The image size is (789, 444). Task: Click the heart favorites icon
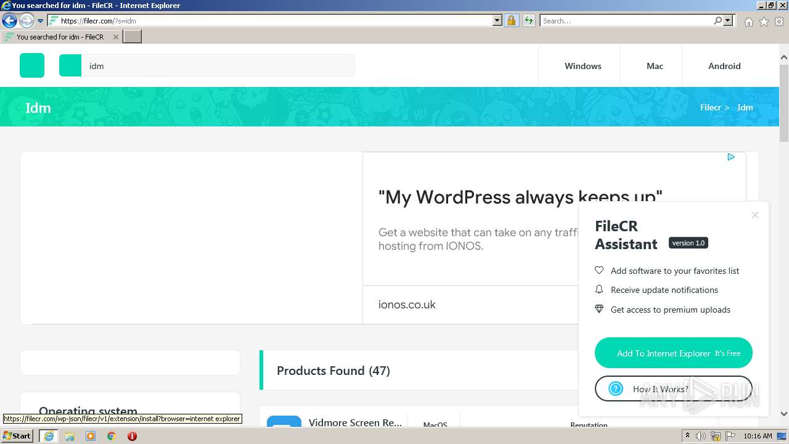point(599,271)
